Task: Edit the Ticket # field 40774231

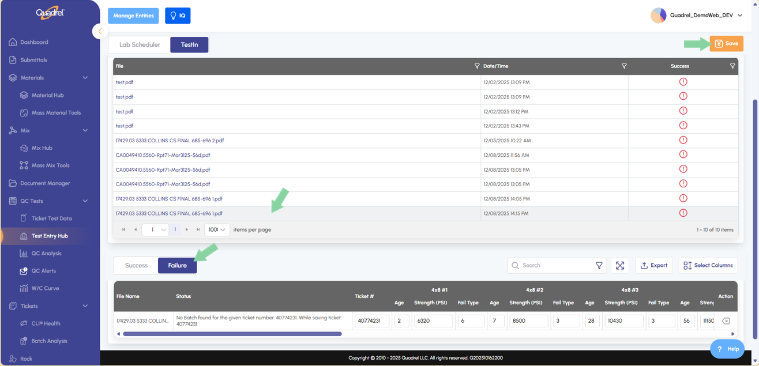Action: coord(372,321)
